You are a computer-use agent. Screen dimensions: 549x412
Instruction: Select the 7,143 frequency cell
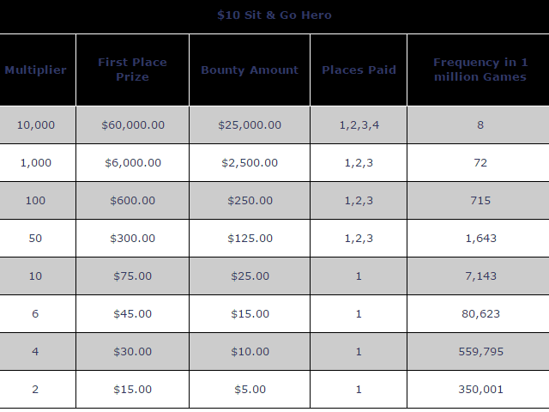[x=480, y=276]
